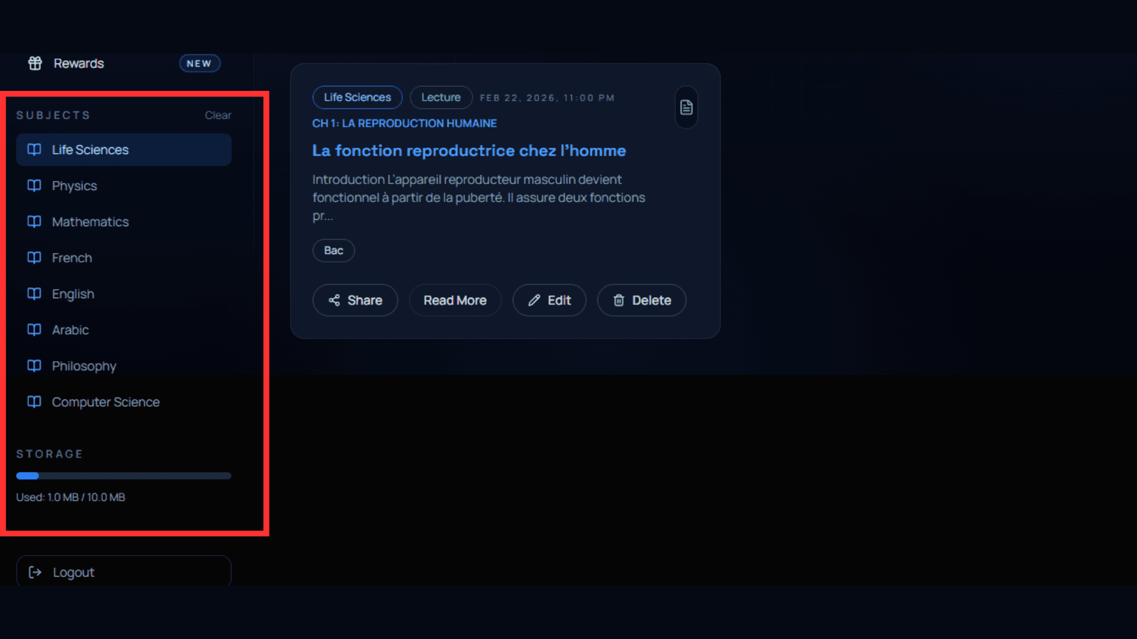
Task: Click the trash icon in Delete button
Action: [619, 300]
